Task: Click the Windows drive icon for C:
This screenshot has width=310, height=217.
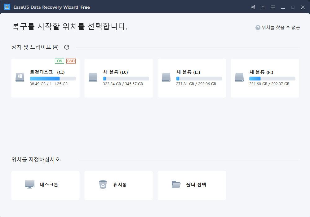Action: [x=20, y=77]
